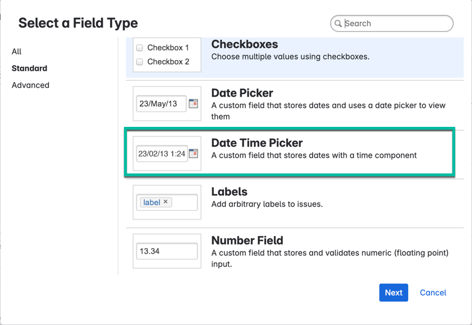
Task: Remove the label tag with x icon
Action: click(x=166, y=202)
